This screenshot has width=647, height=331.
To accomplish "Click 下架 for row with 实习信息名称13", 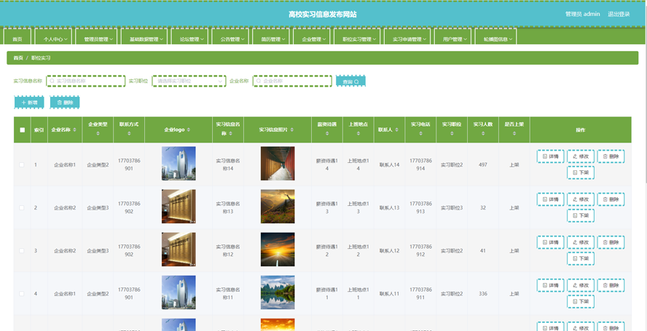I will tap(581, 215).
